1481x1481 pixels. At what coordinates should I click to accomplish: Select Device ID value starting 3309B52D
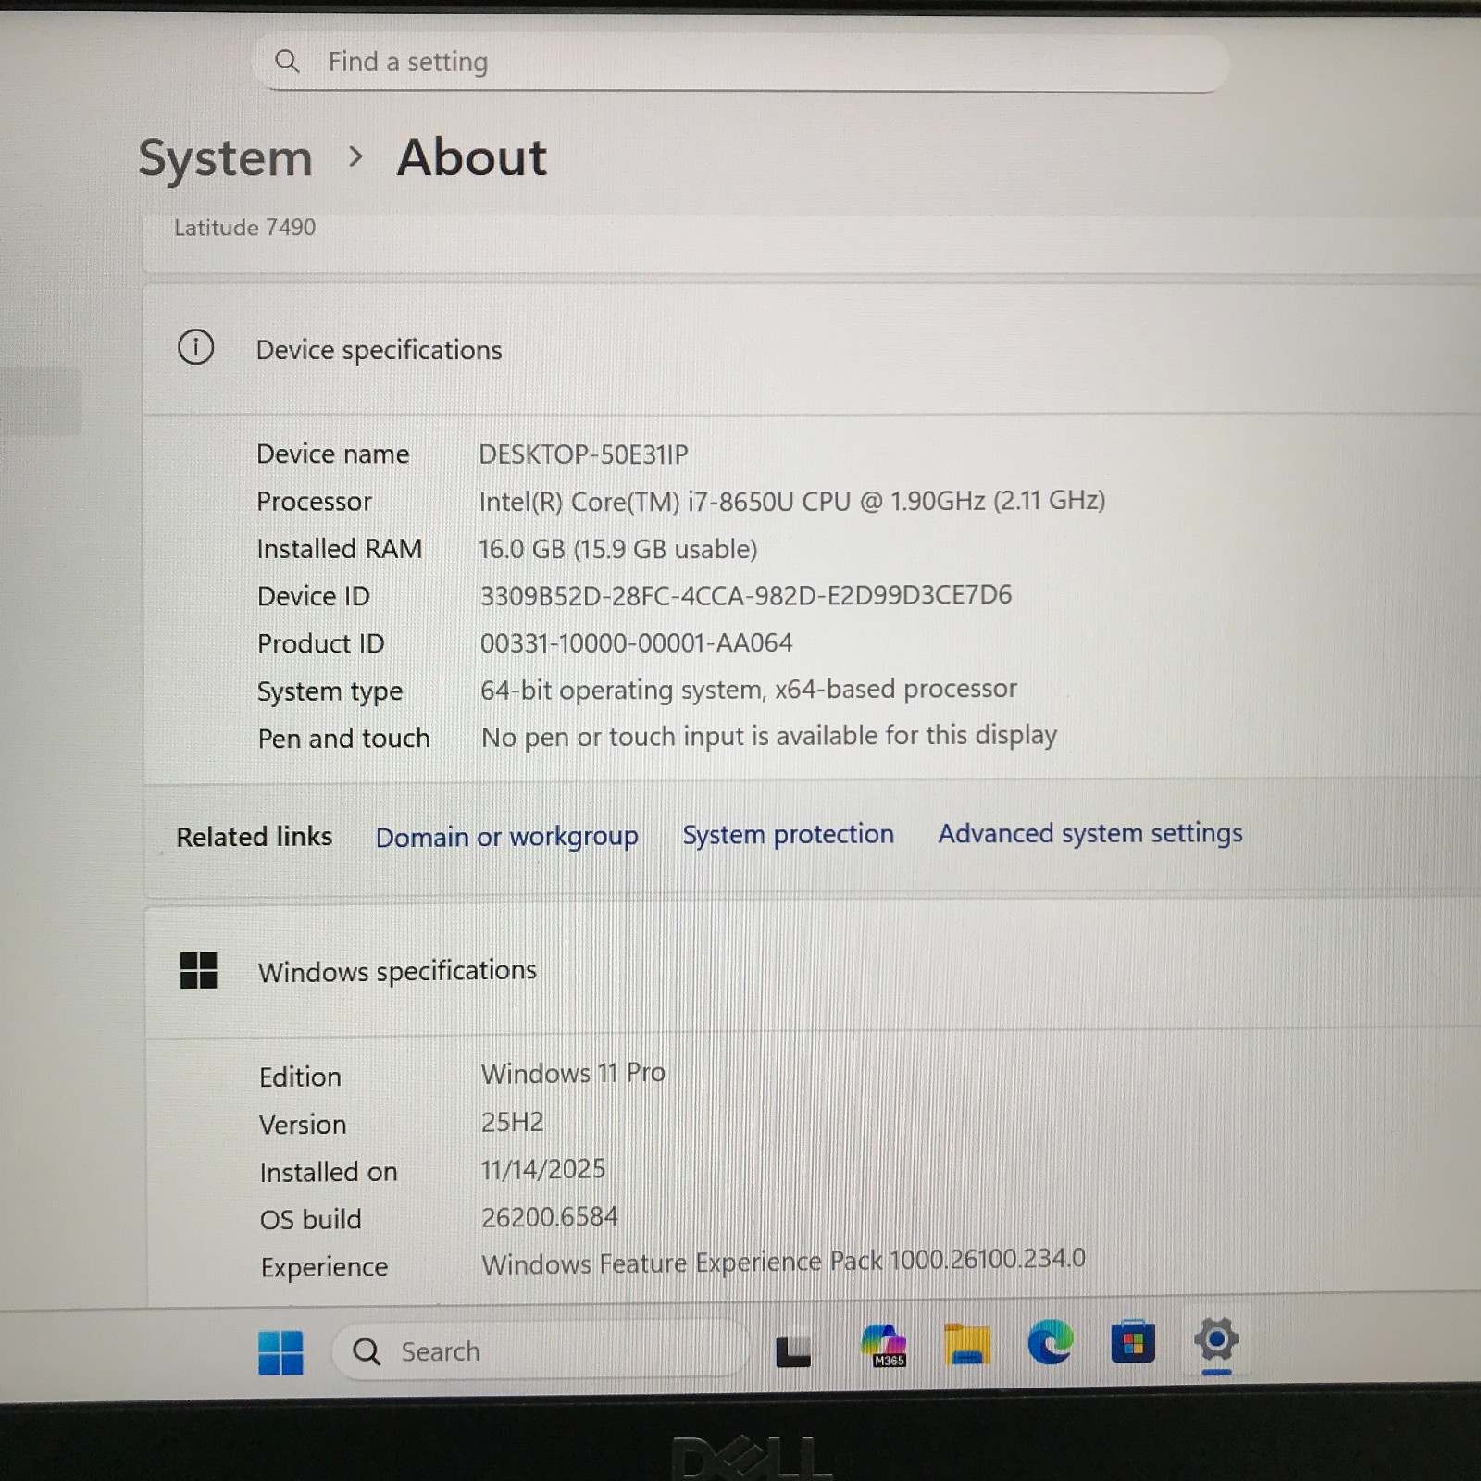(746, 595)
